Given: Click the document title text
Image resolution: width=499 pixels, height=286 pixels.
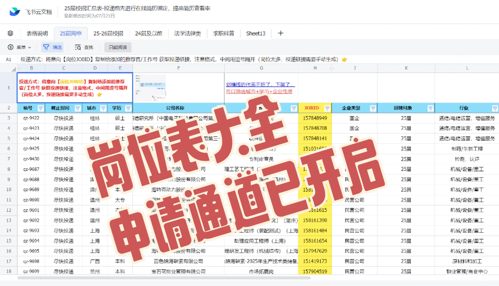Looking at the screenshot, I should click(137, 8).
